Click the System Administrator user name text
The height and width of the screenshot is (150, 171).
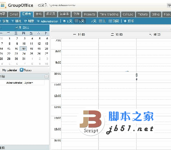[62, 5]
